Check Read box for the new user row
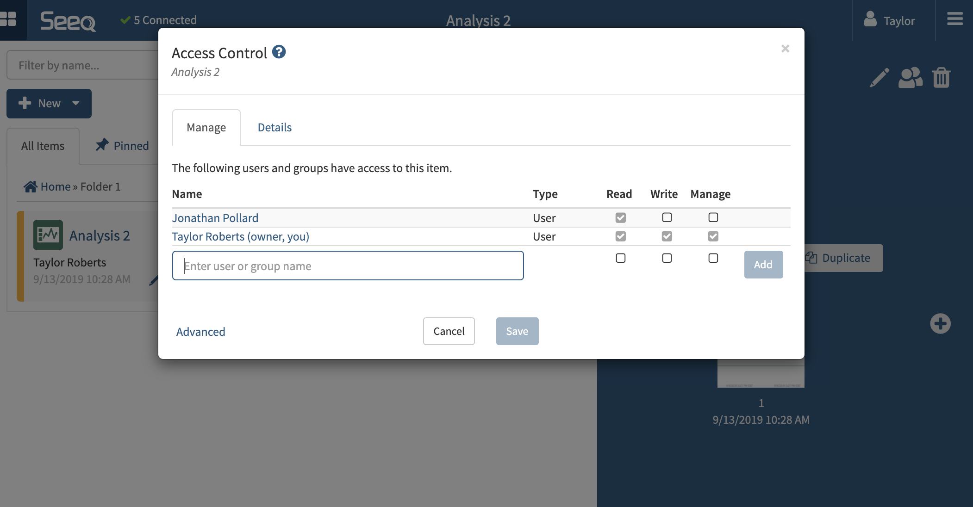 click(x=620, y=258)
